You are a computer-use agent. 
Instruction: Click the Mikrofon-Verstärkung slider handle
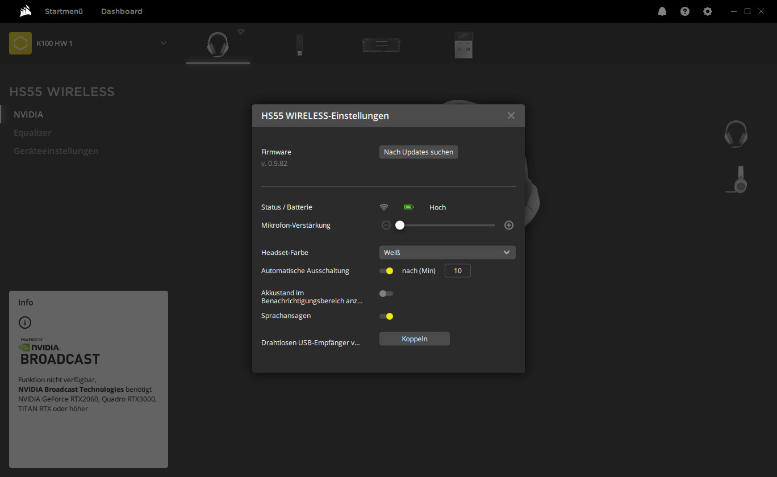pyautogui.click(x=400, y=225)
